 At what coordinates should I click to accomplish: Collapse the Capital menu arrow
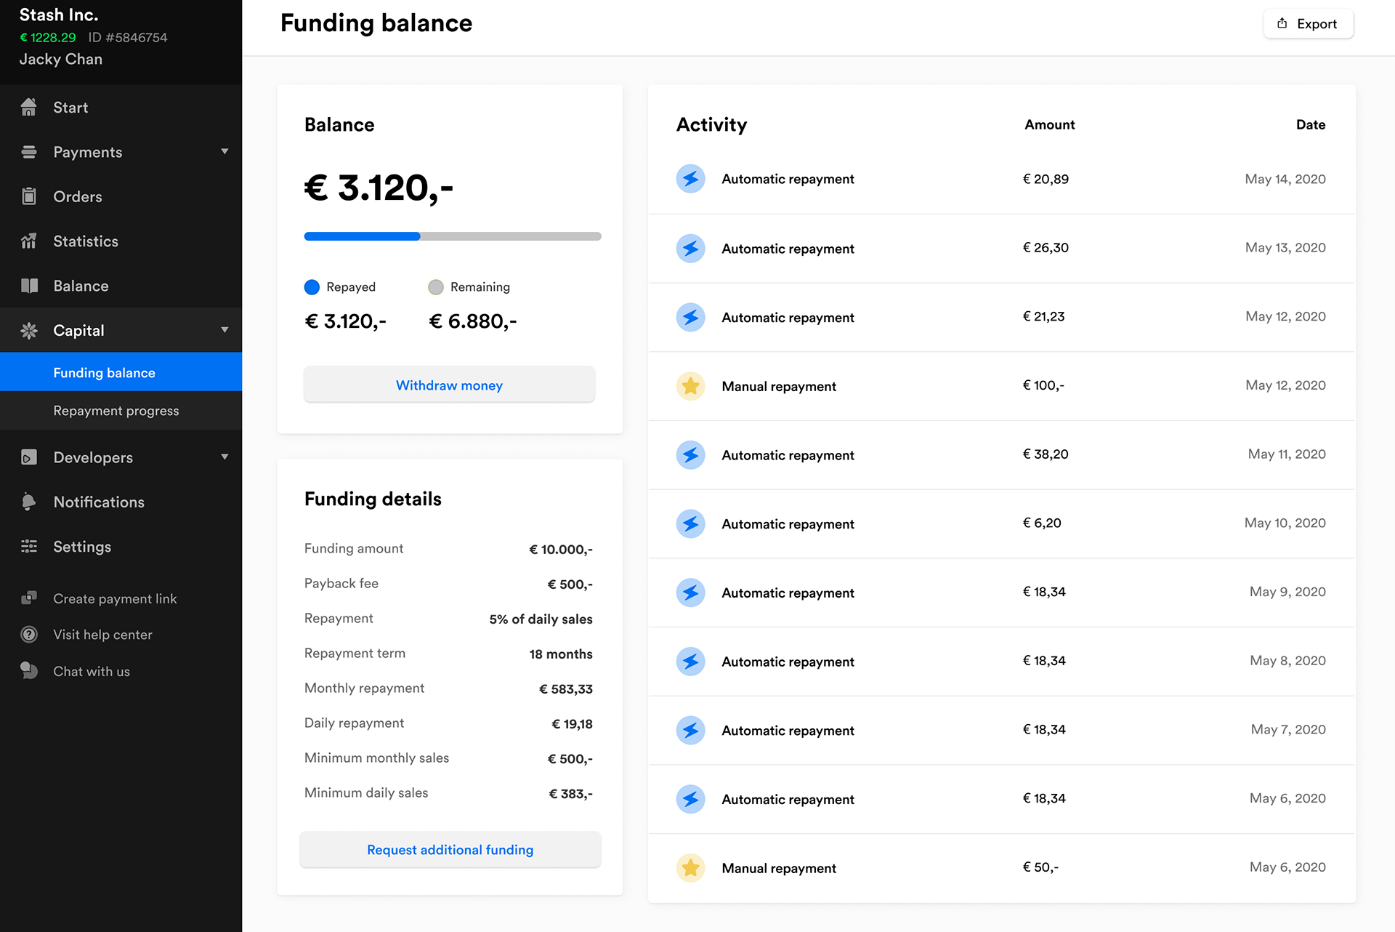(x=225, y=330)
